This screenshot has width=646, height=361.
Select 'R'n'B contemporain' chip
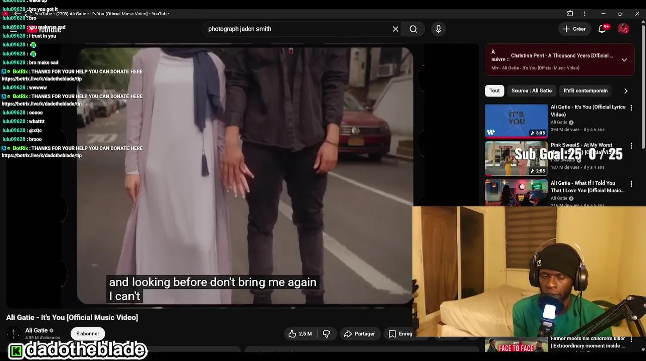[x=585, y=91]
